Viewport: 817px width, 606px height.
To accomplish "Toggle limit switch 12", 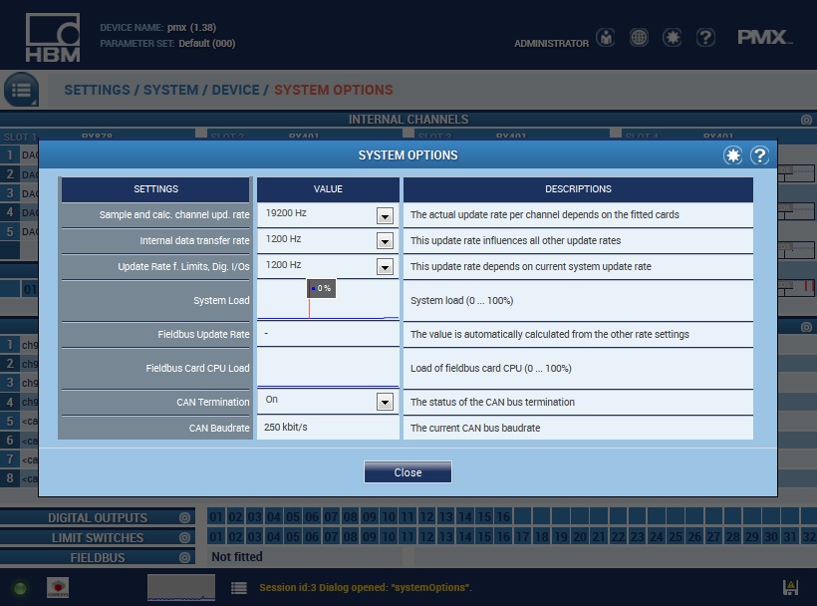I will tap(426, 536).
